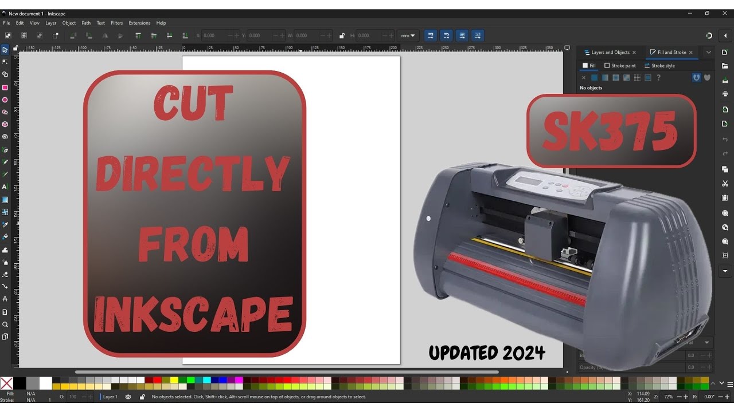The width and height of the screenshot is (734, 412).
Task: Pick the 3D box tool
Action: 5,124
